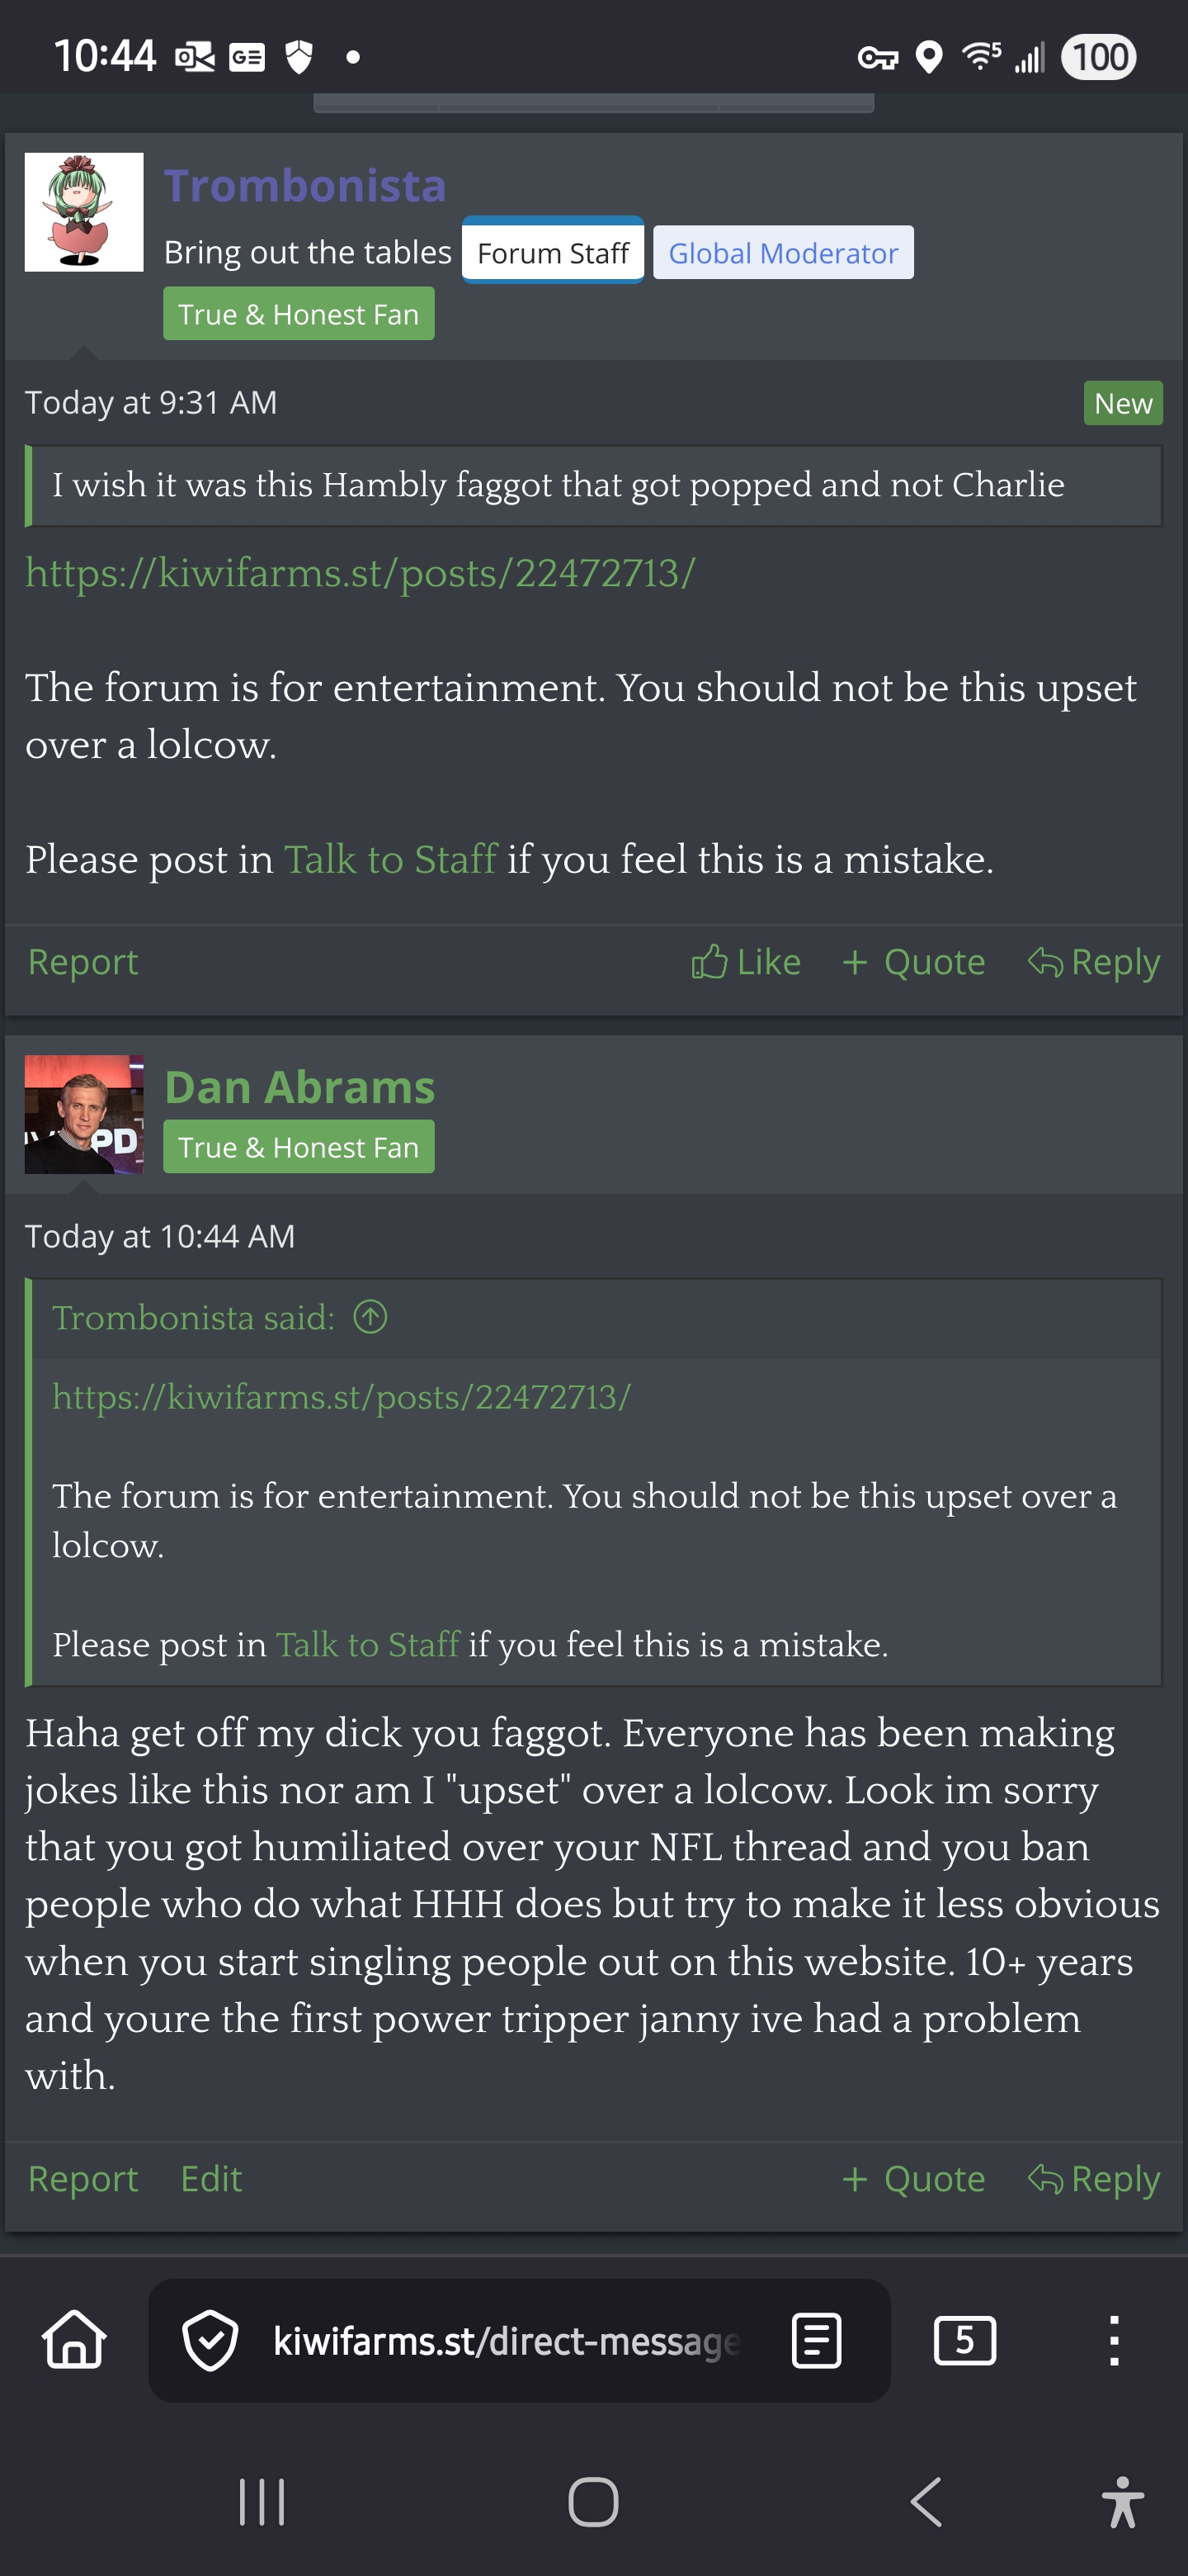1188x2576 pixels.
Task: Tap the tracking protection shield icon
Action: [210, 2340]
